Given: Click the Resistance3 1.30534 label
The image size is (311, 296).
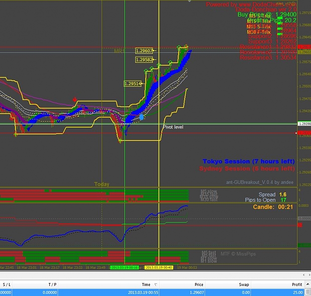Looking at the screenshot, I should (x=268, y=58).
